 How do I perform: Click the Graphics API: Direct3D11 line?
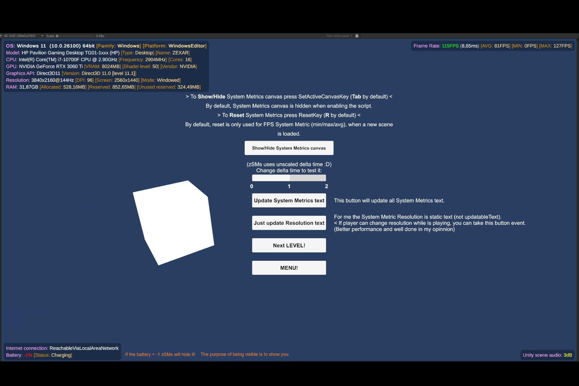coord(71,73)
